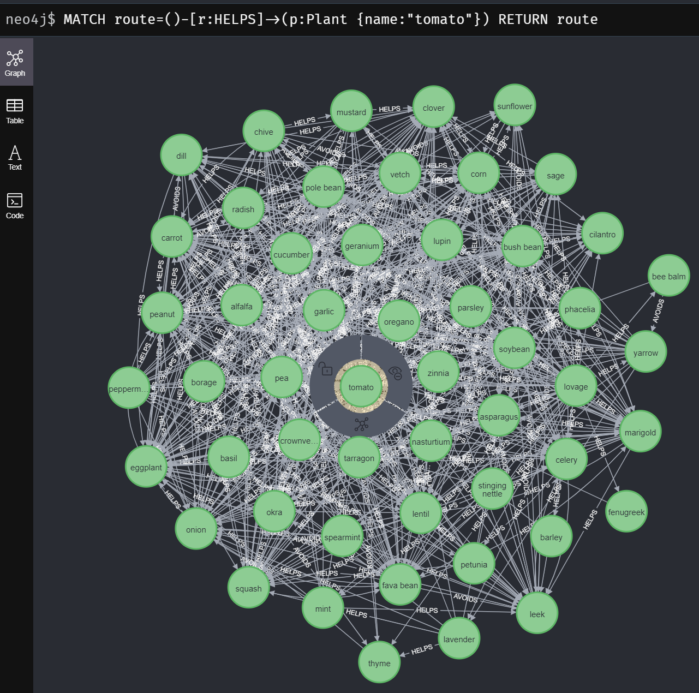Select the onion node

click(196, 530)
